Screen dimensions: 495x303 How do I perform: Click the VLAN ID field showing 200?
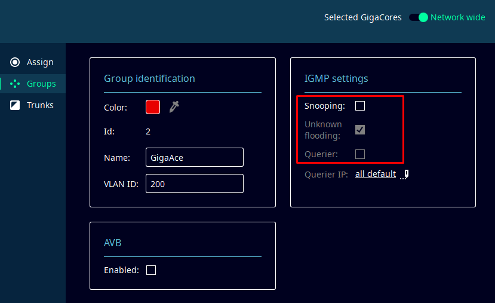click(x=194, y=183)
